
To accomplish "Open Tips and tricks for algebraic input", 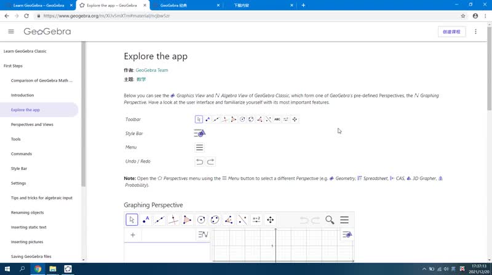I will click(x=42, y=198).
